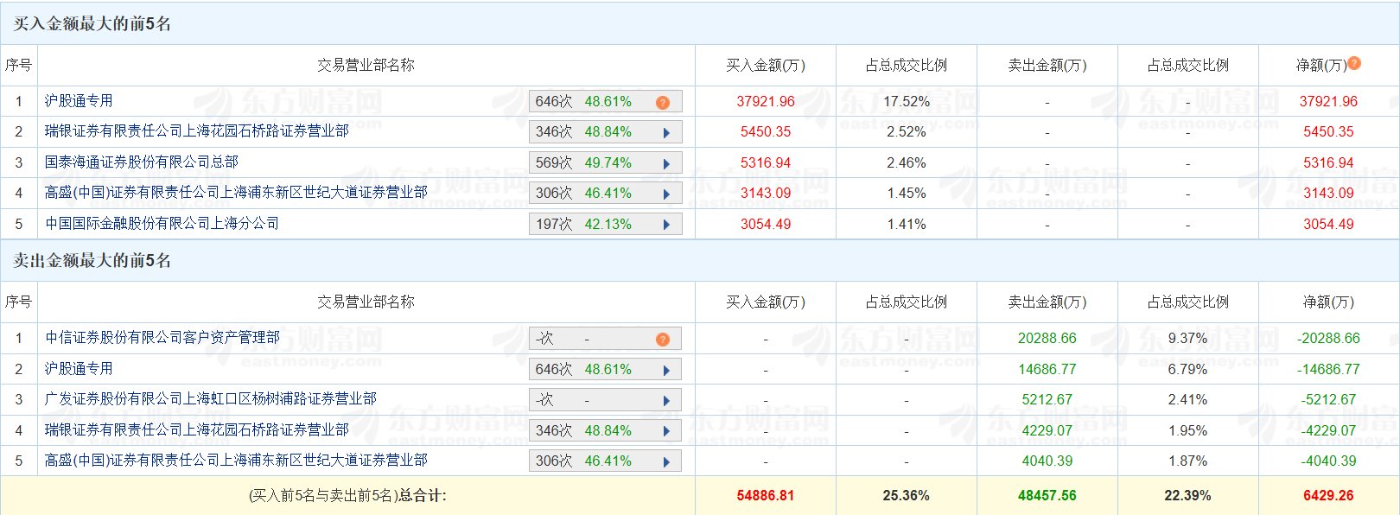This screenshot has height=515, width=1400.
Task: Expand arrow for 瑞银证券 in sell list
Action: click(666, 431)
